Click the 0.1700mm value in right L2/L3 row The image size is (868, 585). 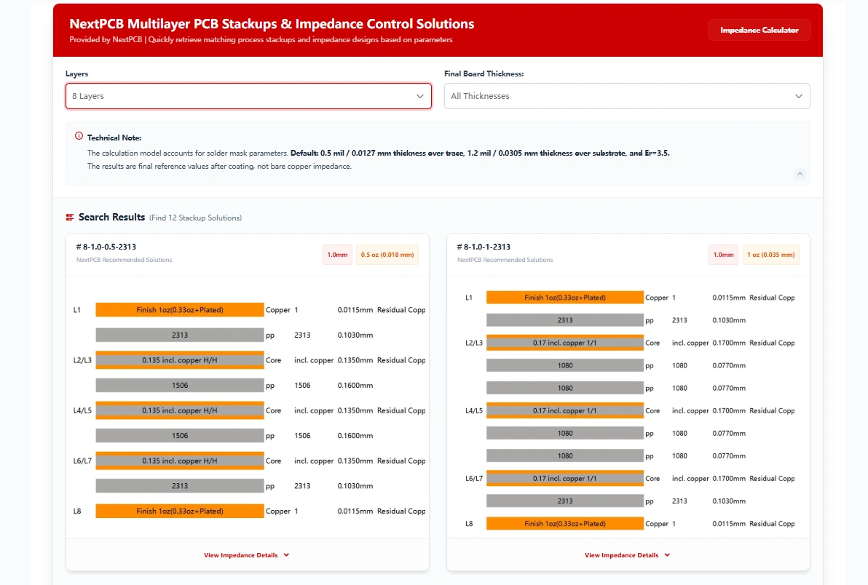pyautogui.click(x=729, y=343)
